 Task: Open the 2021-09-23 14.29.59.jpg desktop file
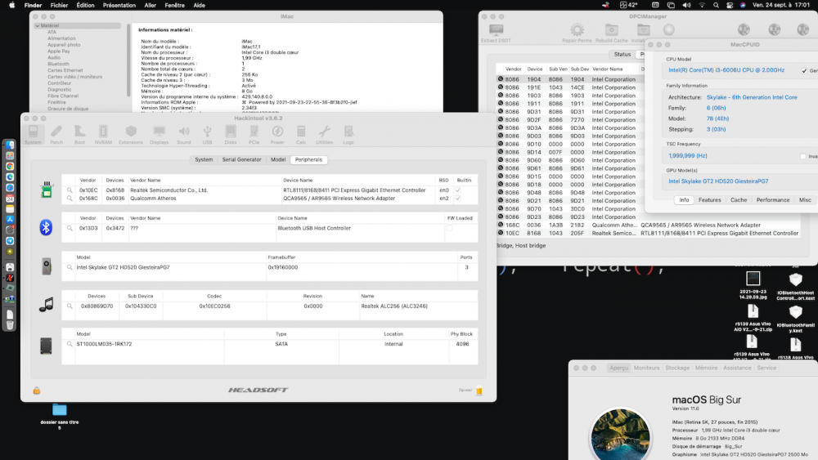coord(753,285)
